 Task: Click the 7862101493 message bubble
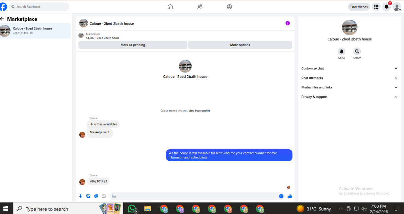(x=98, y=181)
